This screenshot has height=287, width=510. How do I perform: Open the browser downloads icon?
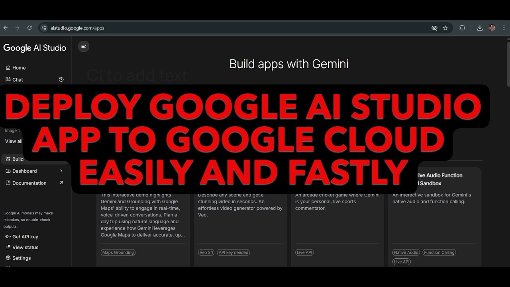(x=480, y=28)
